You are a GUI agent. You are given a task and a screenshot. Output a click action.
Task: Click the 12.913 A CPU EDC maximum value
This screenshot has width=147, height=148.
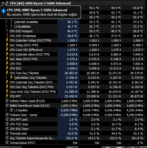[x=115, y=68]
